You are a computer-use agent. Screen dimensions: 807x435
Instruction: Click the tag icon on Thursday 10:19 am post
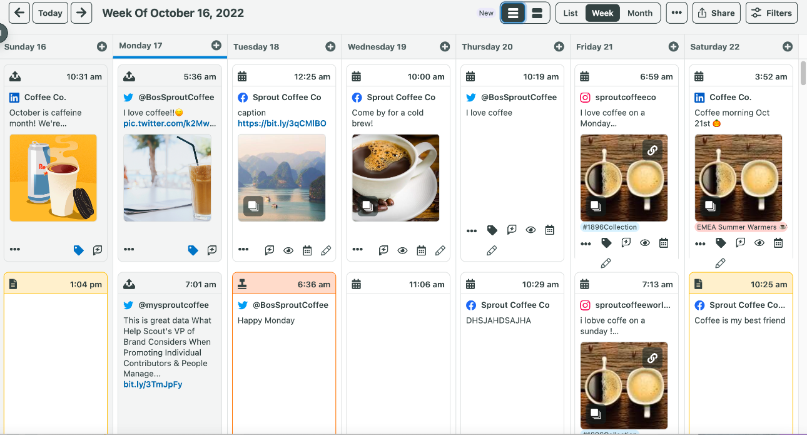[492, 230]
